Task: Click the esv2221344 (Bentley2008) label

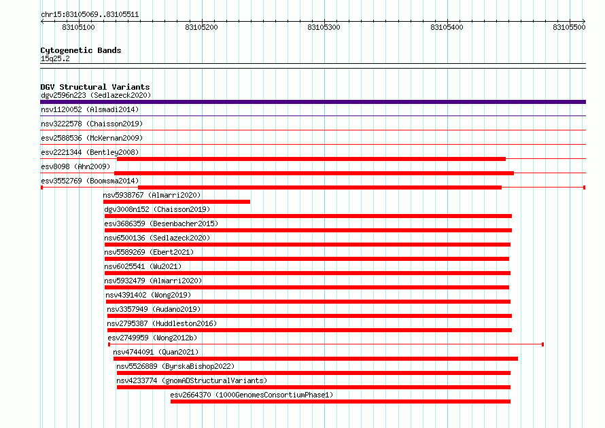Action: click(90, 152)
